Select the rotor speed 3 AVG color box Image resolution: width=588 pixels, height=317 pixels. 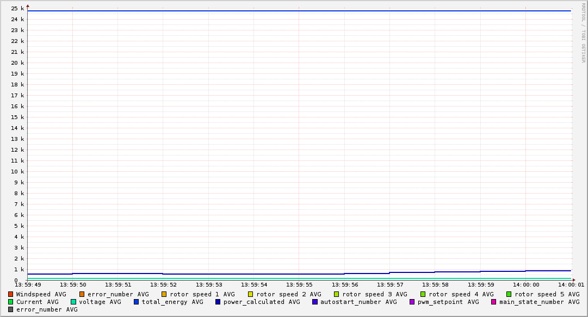(337, 294)
